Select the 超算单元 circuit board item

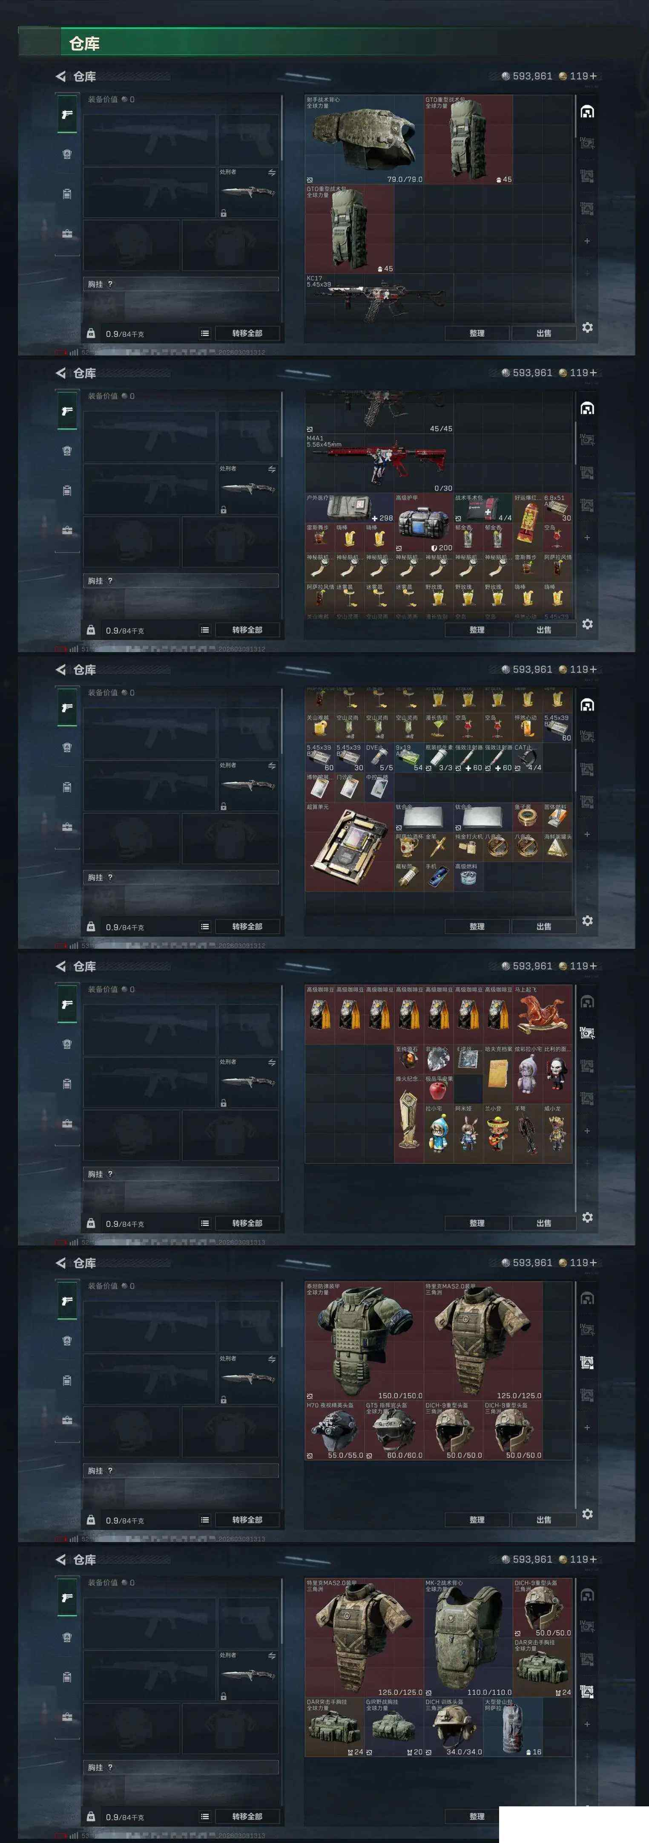point(349,846)
